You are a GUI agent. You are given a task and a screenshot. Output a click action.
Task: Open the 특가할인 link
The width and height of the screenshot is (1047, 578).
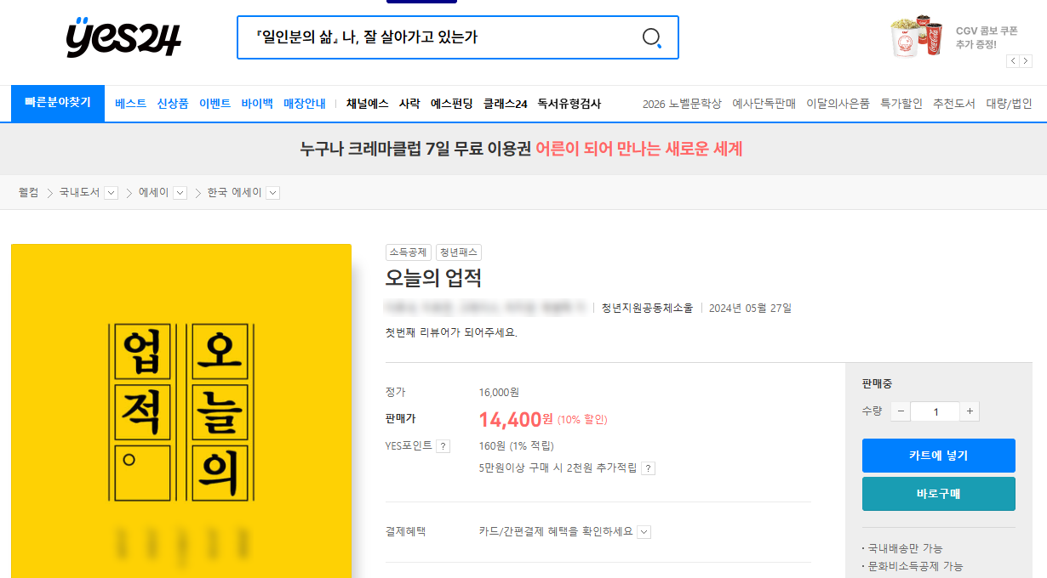coord(901,104)
